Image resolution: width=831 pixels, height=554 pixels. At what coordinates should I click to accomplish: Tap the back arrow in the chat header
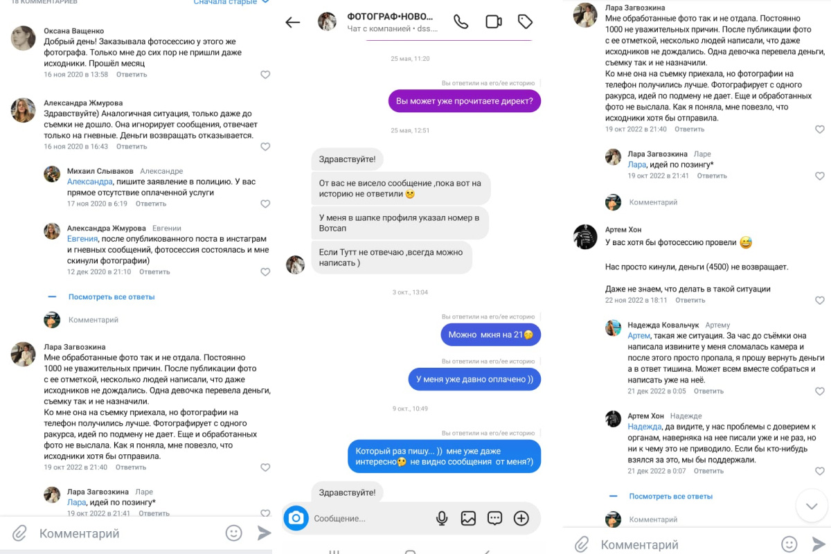(x=293, y=22)
